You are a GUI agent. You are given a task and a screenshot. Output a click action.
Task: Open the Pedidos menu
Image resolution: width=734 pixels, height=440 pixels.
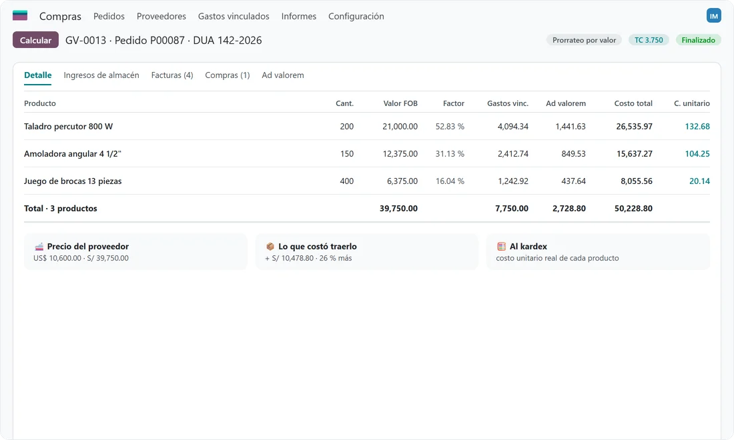click(109, 17)
